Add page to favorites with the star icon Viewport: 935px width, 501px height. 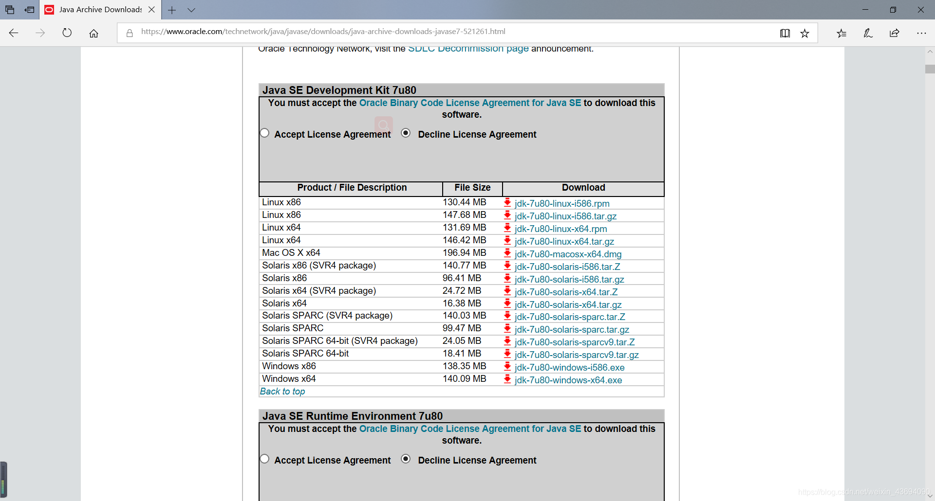(804, 33)
